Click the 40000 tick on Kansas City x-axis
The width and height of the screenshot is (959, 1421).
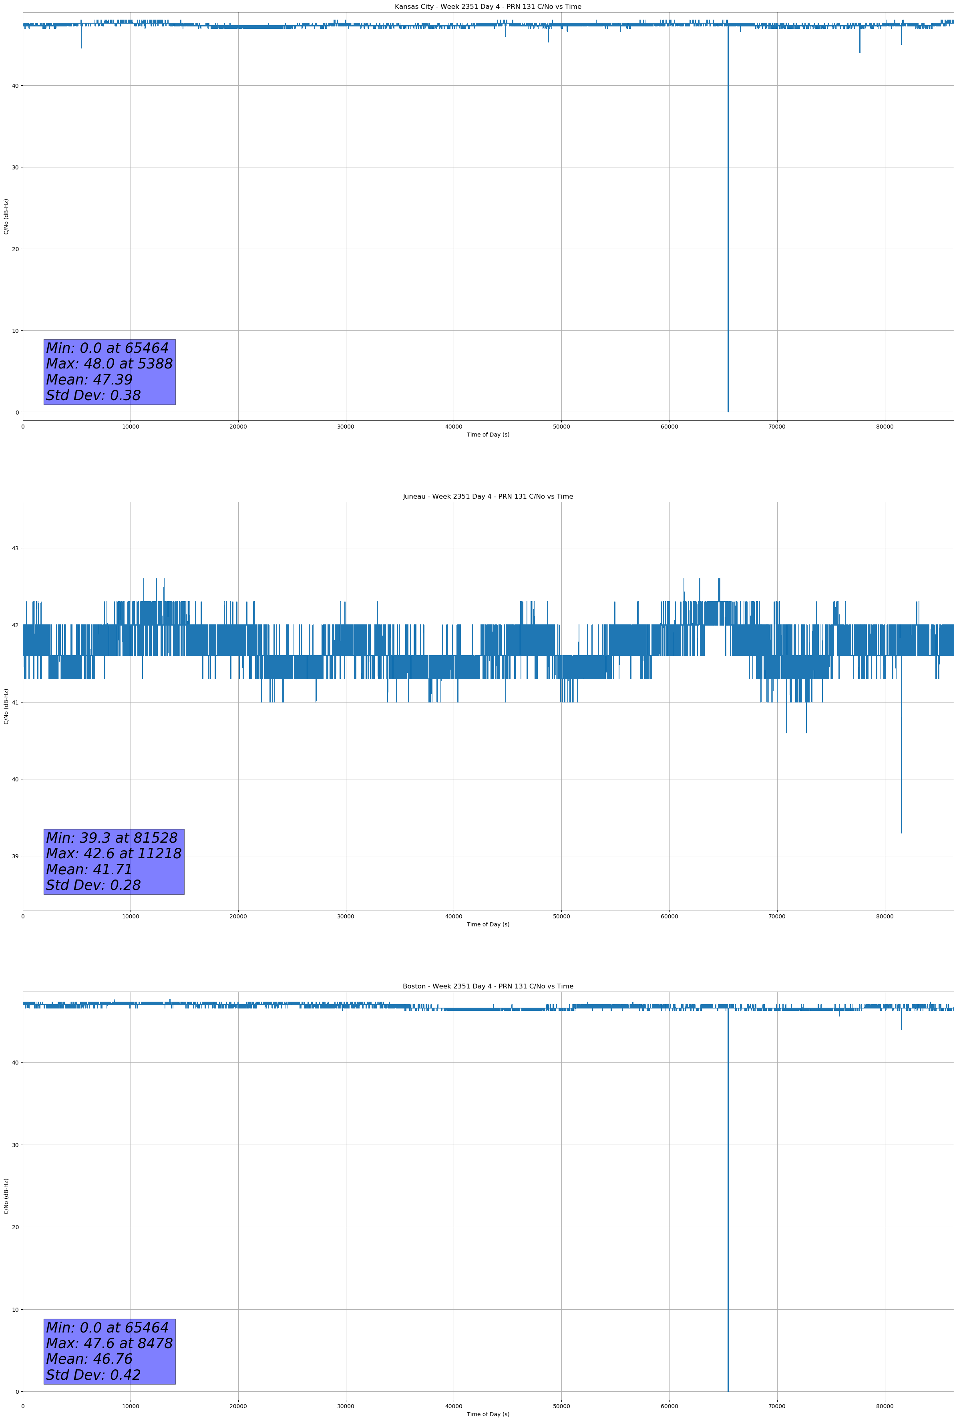(x=454, y=427)
